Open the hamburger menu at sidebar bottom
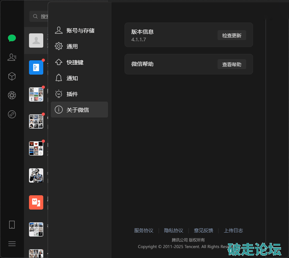Viewport: 289px width, 258px height. [x=12, y=244]
